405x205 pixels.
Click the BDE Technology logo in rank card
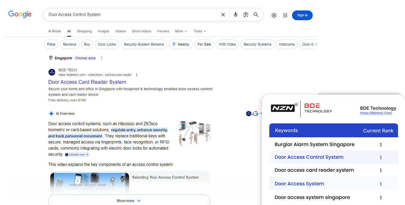pyautogui.click(x=318, y=108)
